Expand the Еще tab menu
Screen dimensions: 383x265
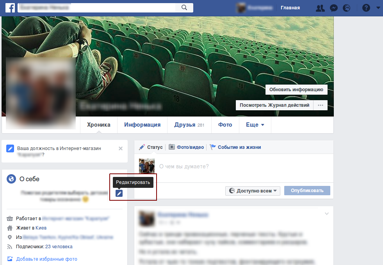click(x=255, y=125)
